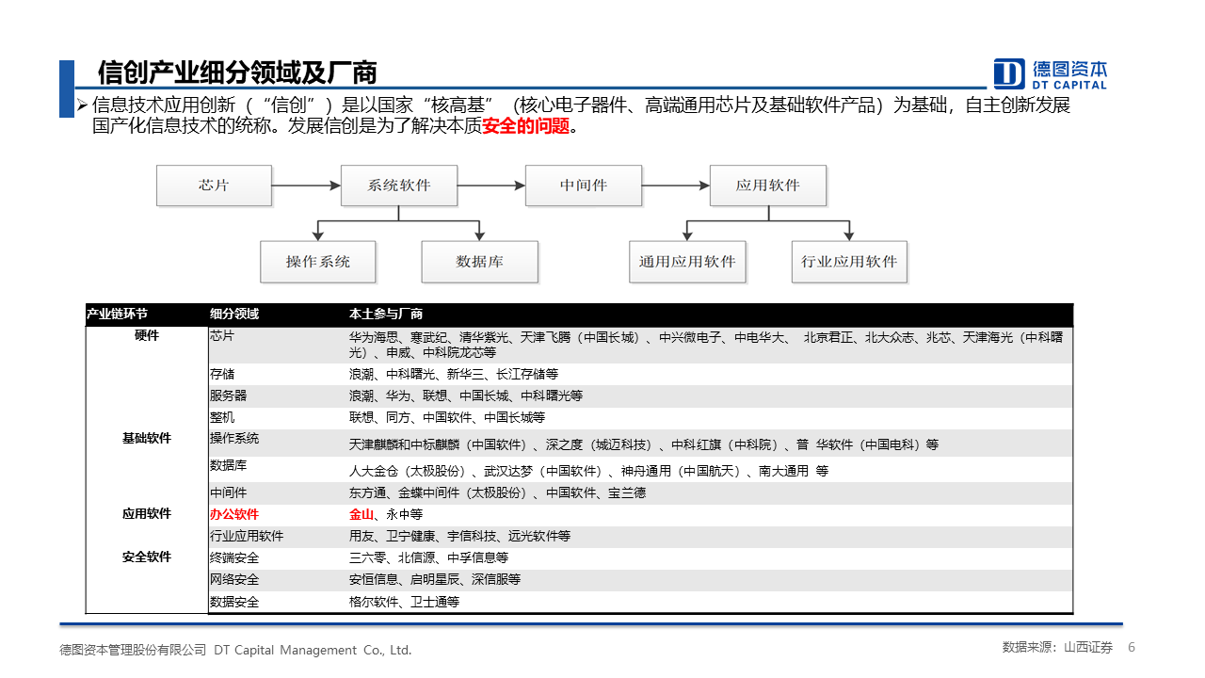Screen dimensions: 1205x678
Task: Click the 芯片 cell in the table
Action: 222,336
